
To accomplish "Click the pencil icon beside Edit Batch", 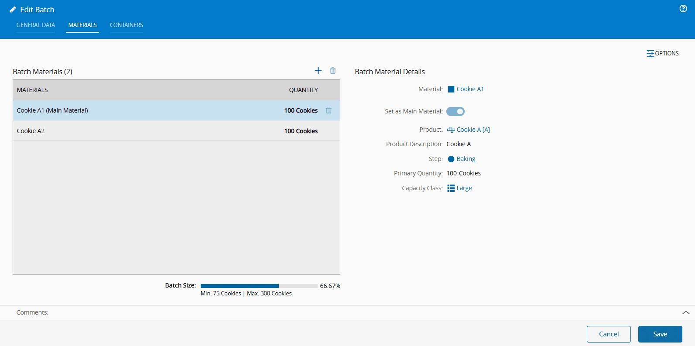I will pyautogui.click(x=13, y=10).
